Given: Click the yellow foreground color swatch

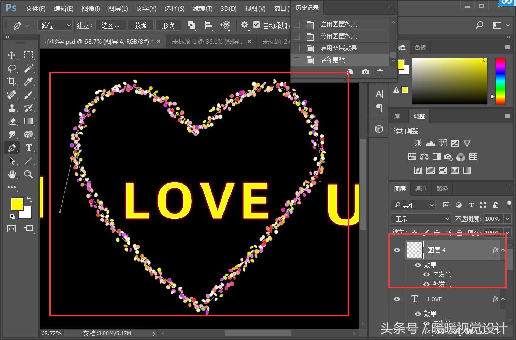Looking at the screenshot, I should click(x=17, y=204).
